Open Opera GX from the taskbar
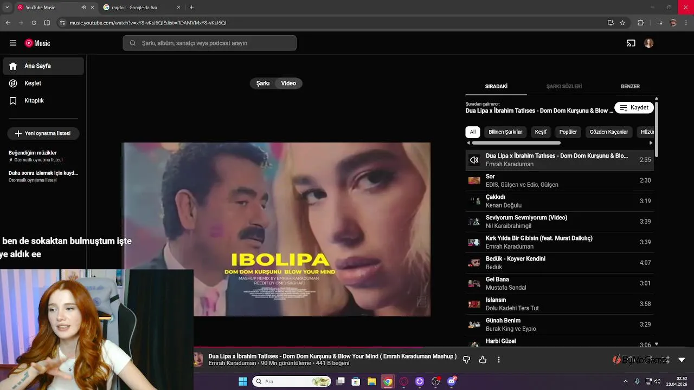 (403, 381)
